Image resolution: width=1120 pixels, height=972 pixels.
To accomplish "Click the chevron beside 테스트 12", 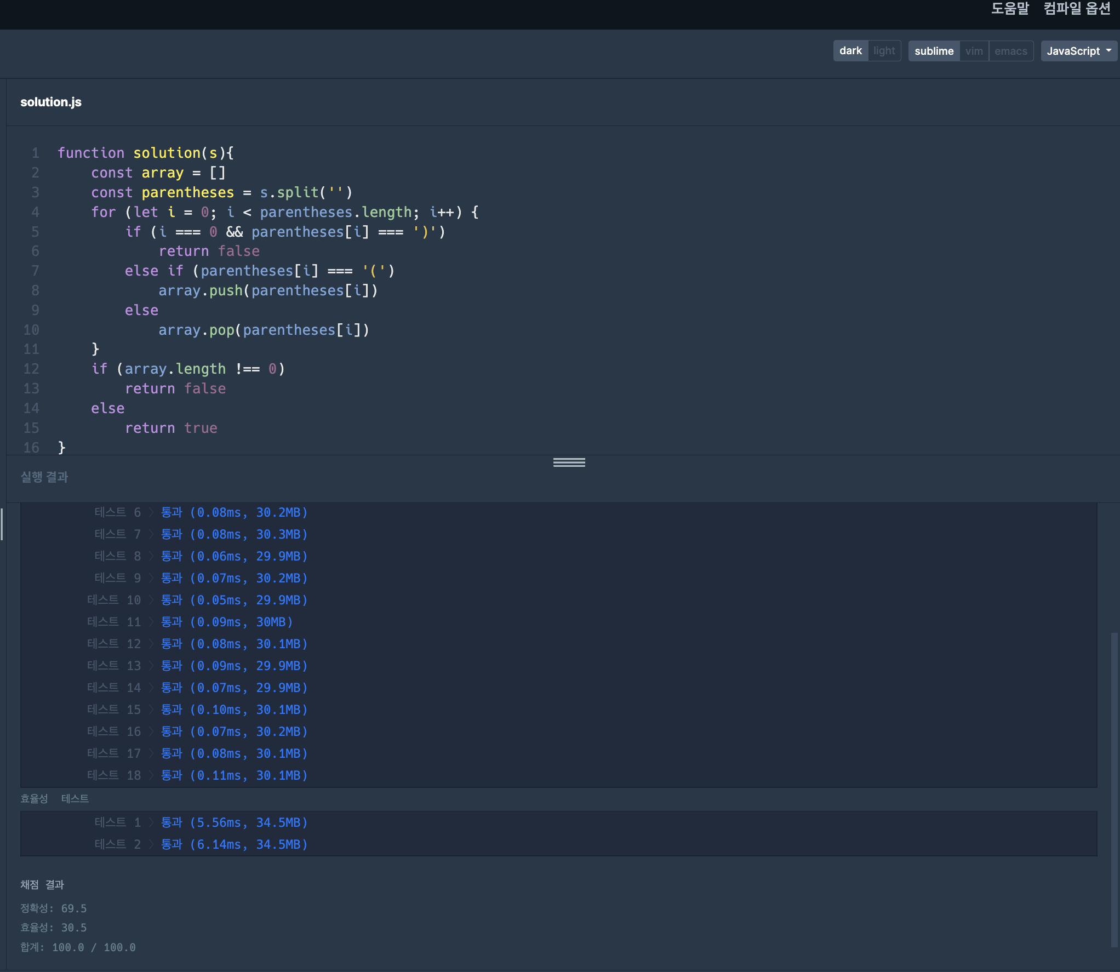I will tap(151, 644).
